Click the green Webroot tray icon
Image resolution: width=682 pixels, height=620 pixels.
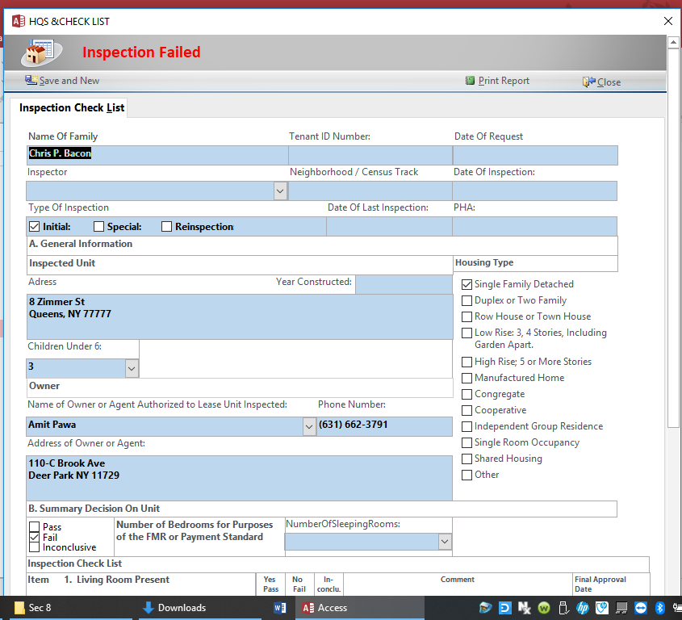(x=544, y=607)
